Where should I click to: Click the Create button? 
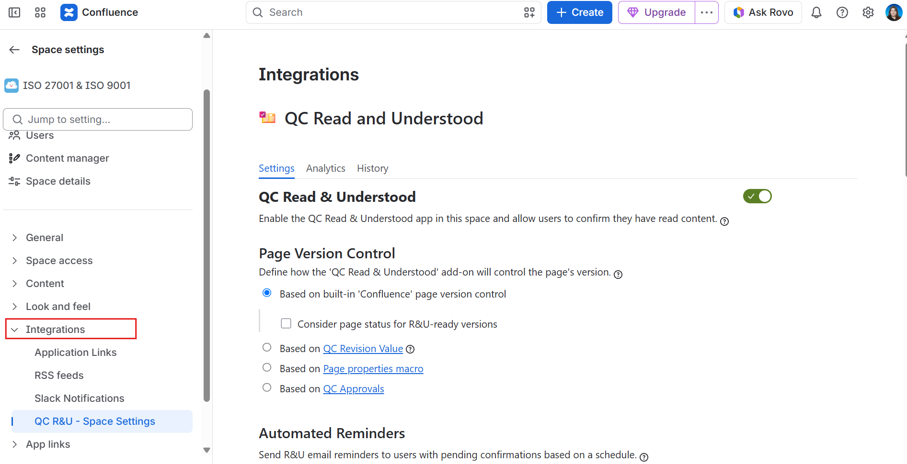click(x=580, y=12)
